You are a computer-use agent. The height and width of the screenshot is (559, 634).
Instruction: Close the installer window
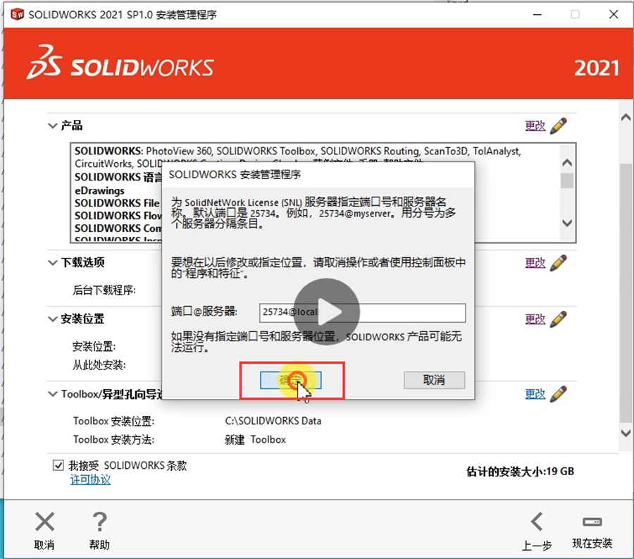click(614, 15)
